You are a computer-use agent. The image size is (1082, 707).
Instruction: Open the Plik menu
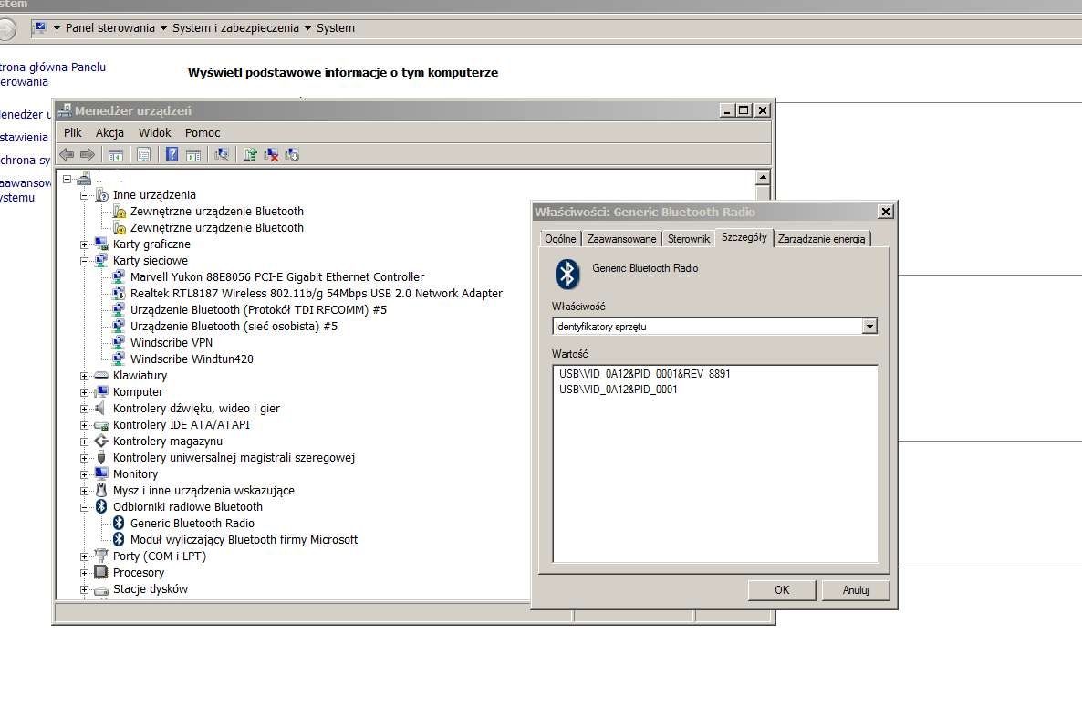tap(72, 132)
